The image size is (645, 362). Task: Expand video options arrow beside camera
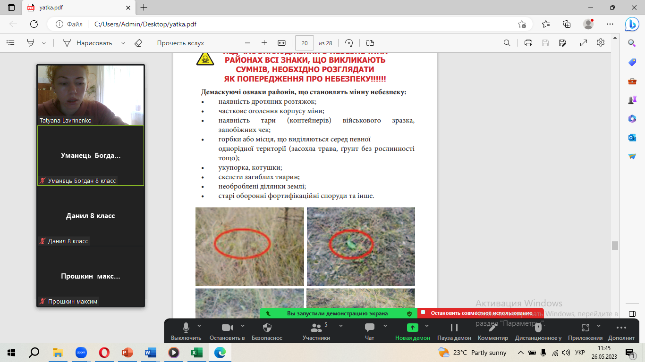click(x=243, y=325)
